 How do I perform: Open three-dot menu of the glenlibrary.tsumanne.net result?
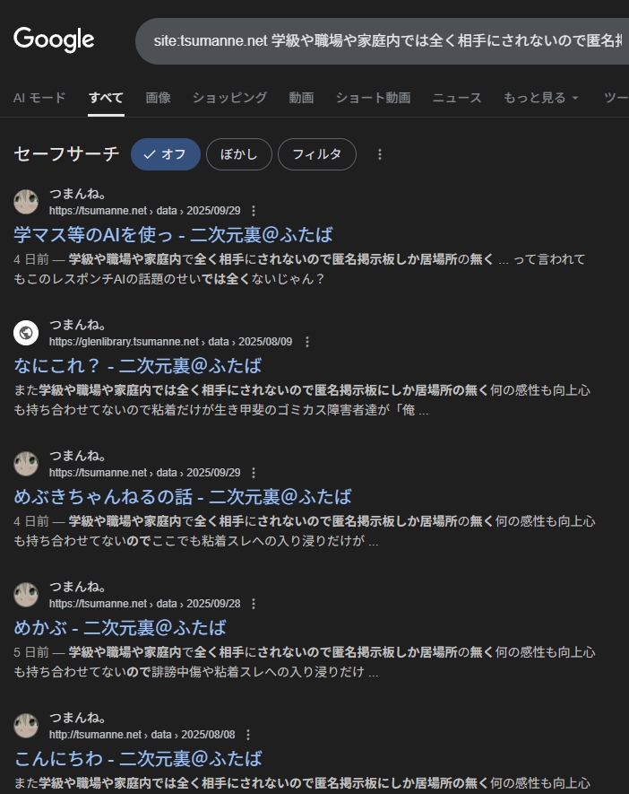tap(307, 342)
